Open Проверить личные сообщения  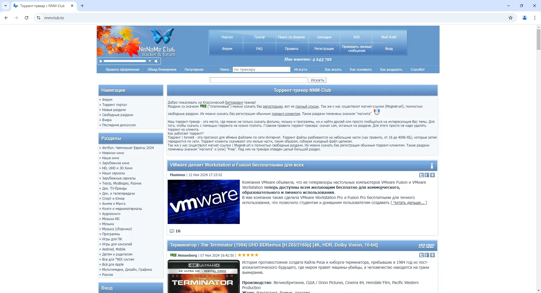click(x=356, y=49)
